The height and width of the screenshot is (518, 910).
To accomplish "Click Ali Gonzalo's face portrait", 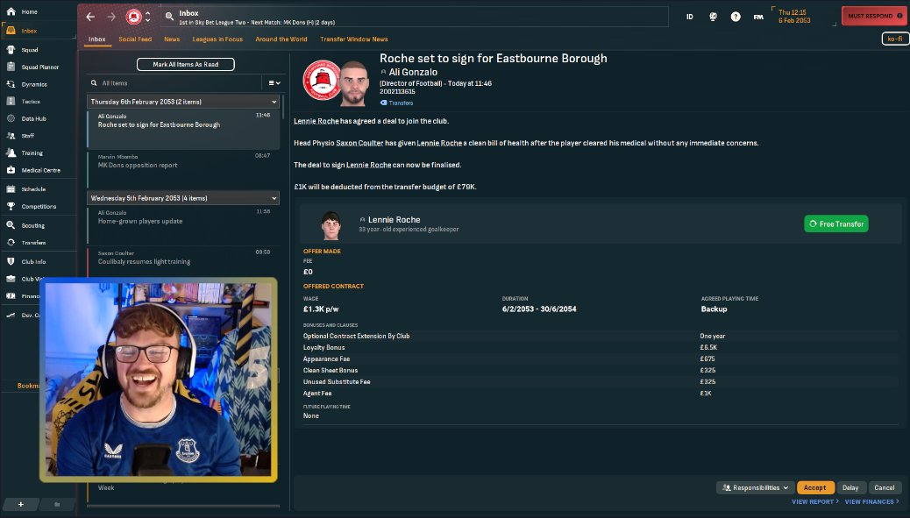I will (x=354, y=83).
